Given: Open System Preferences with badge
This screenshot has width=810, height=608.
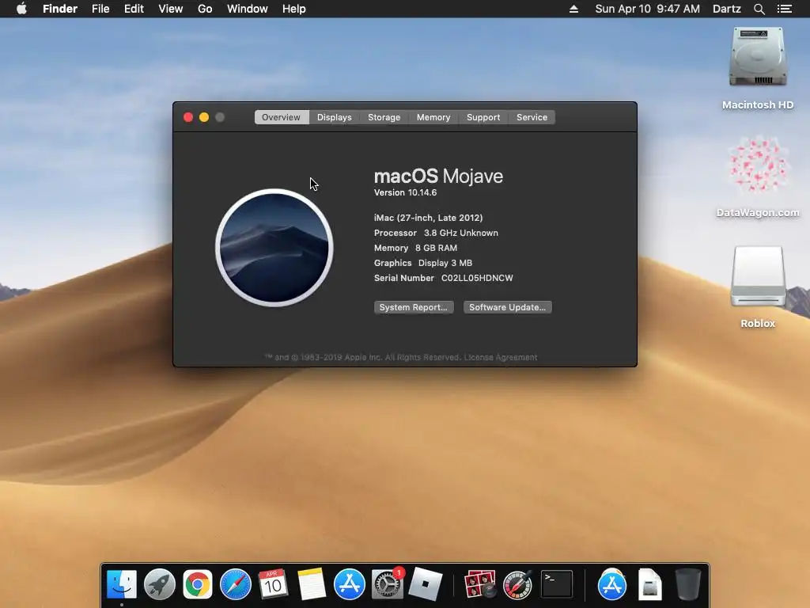Looking at the screenshot, I should point(387,584).
